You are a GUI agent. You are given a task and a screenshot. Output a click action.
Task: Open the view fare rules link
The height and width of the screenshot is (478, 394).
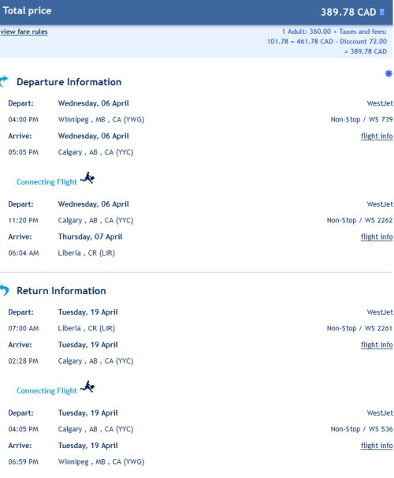pyautogui.click(x=24, y=32)
